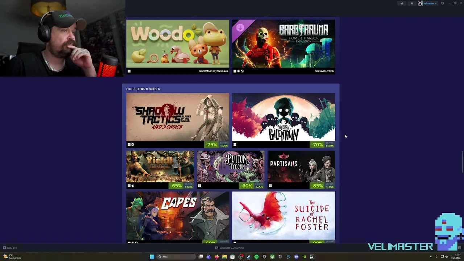Open Task View in taskbar

(x=200, y=257)
